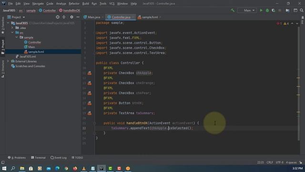
Task: Click handleBtnOK breadcrumb in navigation bar
Action: click(70, 11)
